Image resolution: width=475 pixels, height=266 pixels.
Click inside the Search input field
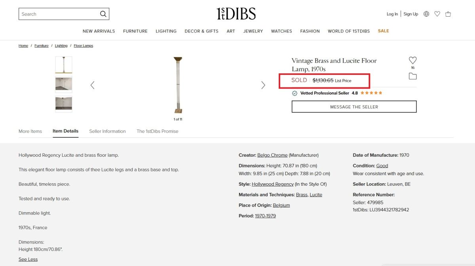point(59,14)
